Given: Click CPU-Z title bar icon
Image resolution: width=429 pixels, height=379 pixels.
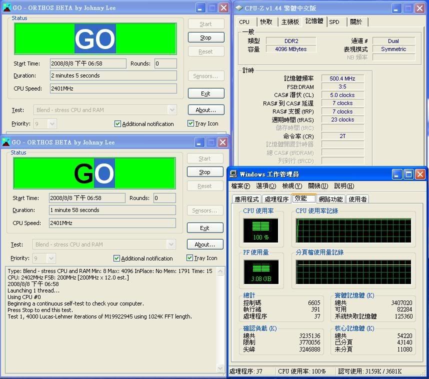Looking at the screenshot, I should 239,8.
